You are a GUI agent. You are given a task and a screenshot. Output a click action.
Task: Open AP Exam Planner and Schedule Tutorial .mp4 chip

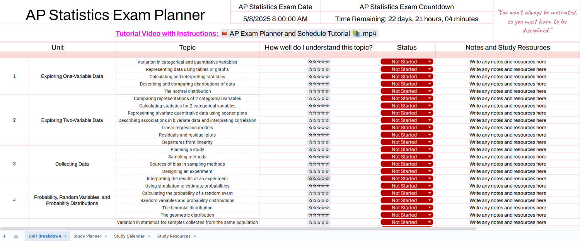(x=299, y=34)
